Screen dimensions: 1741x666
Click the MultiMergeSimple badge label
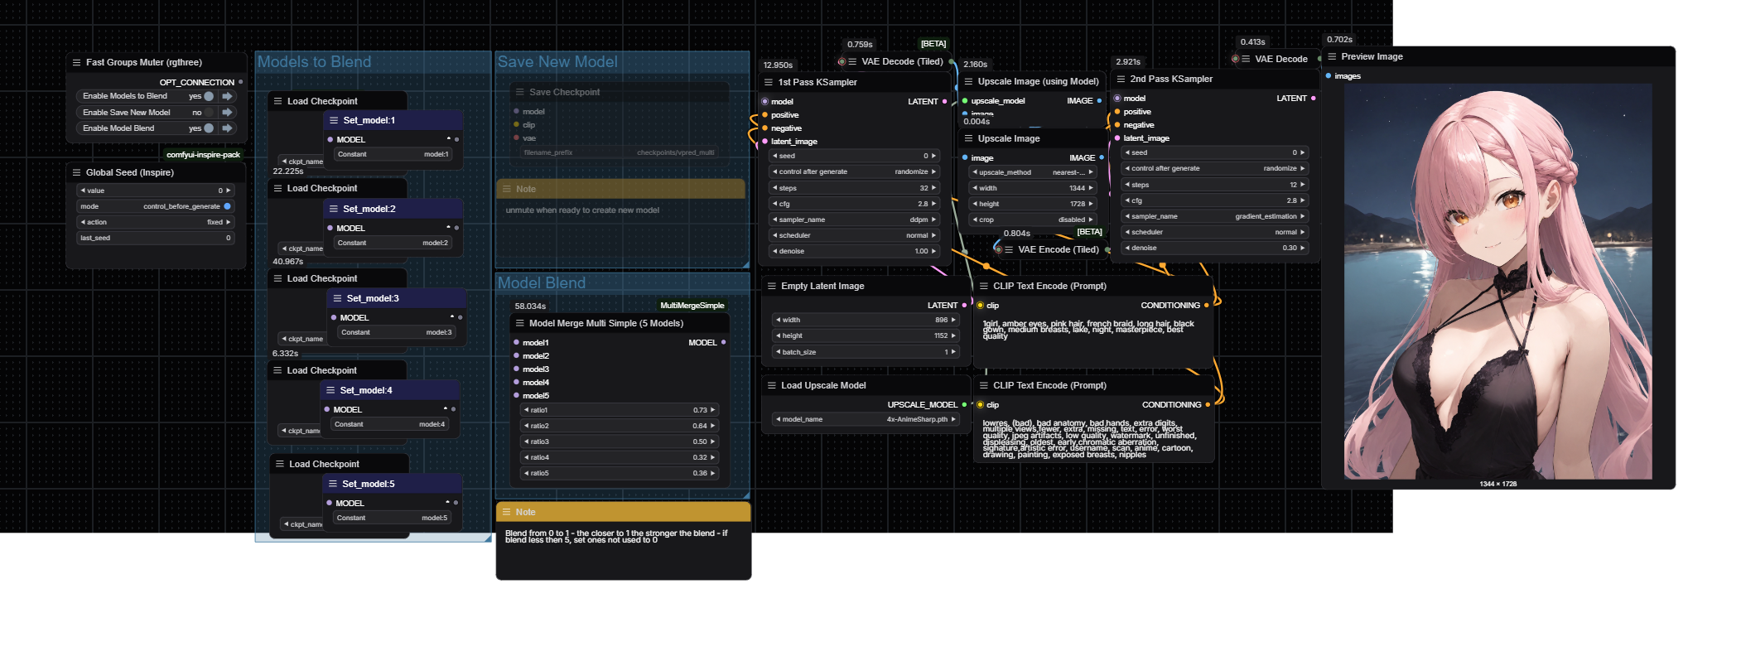tap(692, 306)
